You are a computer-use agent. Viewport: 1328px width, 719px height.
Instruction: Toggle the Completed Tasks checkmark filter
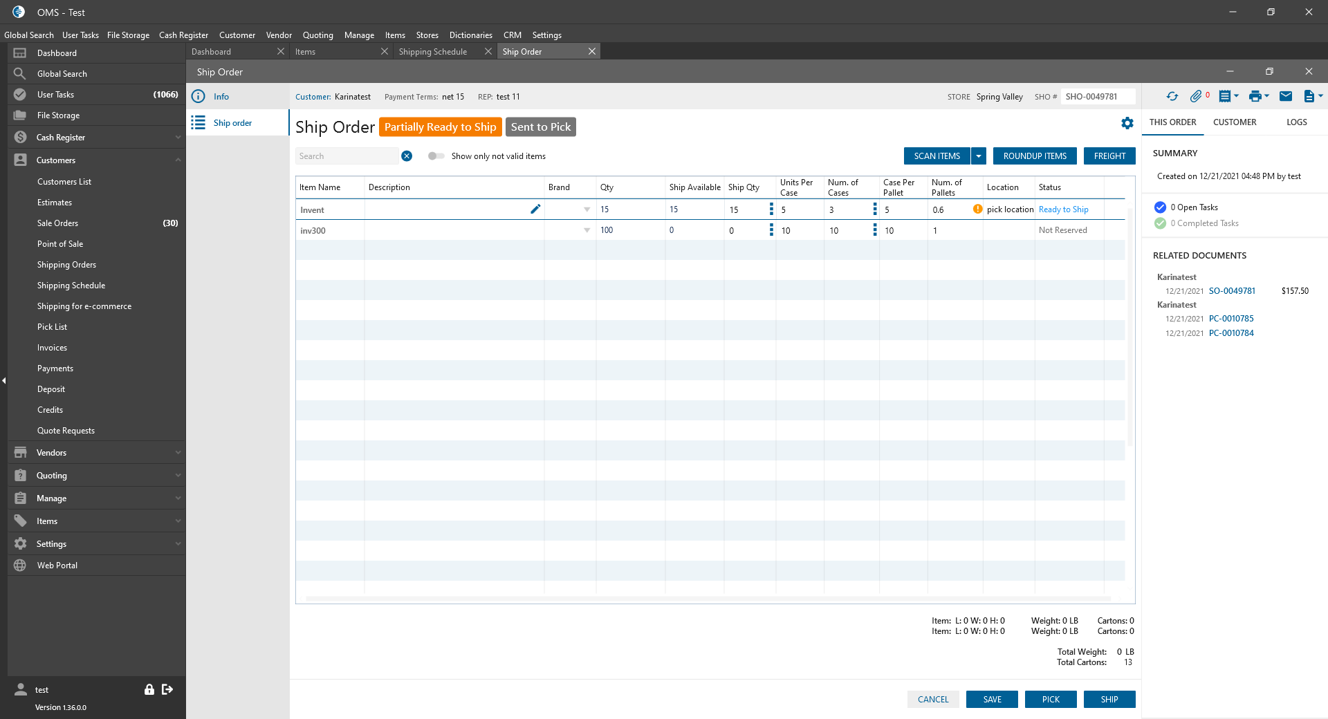1160,223
